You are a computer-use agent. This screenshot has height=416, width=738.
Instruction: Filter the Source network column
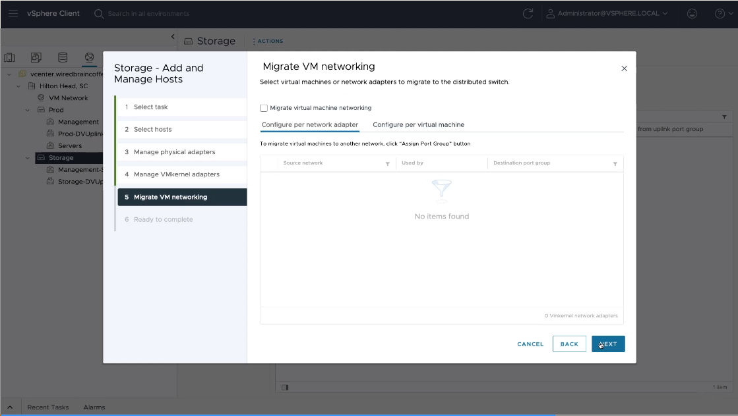click(x=387, y=163)
